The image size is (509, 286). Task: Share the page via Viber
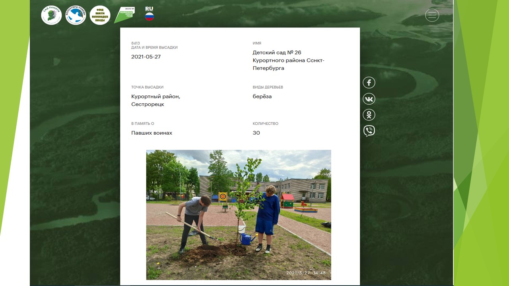(369, 131)
